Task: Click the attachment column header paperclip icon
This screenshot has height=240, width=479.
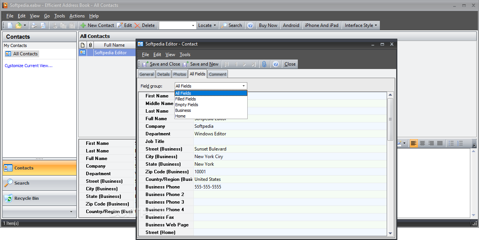Action: click(90, 45)
